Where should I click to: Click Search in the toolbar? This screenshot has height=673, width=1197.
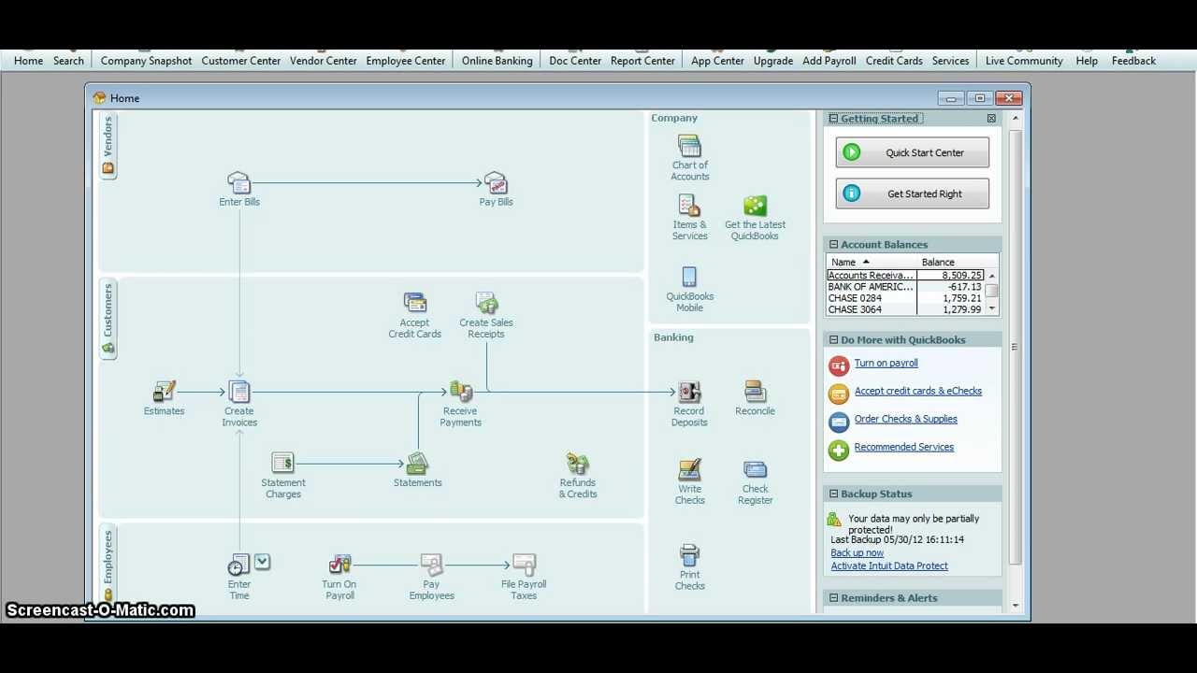(68, 61)
